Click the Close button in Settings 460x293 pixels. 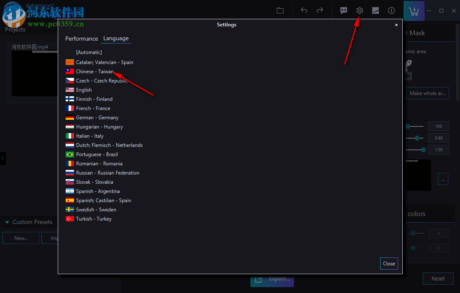coord(389,264)
